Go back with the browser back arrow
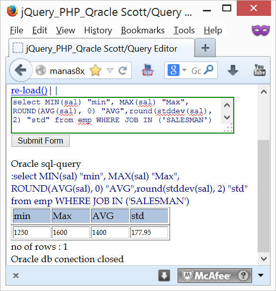Screen dimensions: 276x291 21,70
